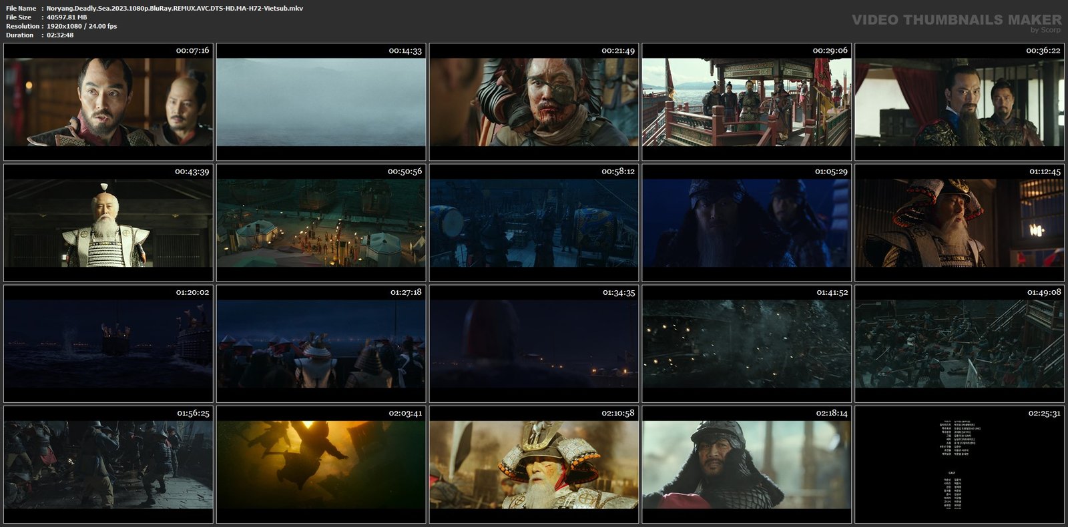Open the thumbnail at 00:14:33
The height and width of the screenshot is (527, 1068).
click(321, 102)
